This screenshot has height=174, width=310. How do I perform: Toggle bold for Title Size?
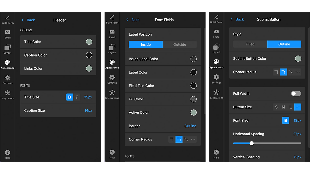[x=70, y=97]
